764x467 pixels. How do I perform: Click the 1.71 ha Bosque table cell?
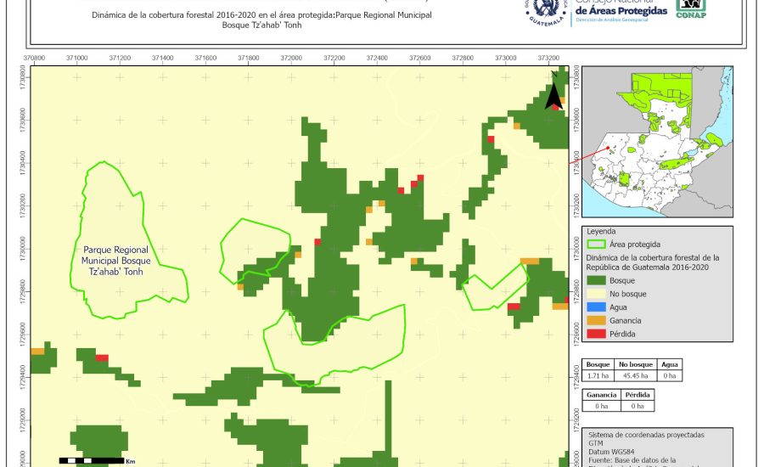tap(598, 374)
